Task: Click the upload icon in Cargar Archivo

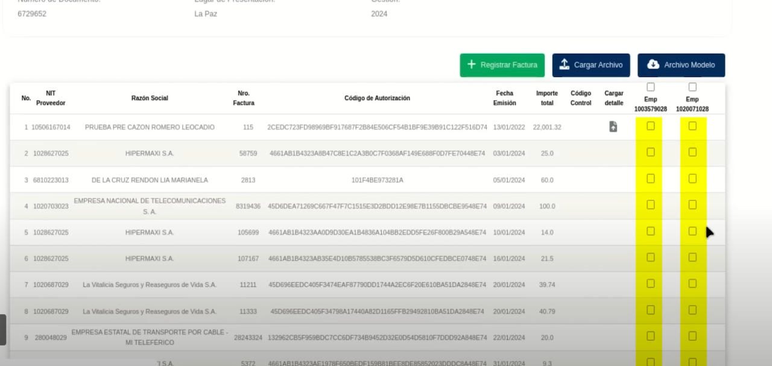Action: [x=564, y=65]
